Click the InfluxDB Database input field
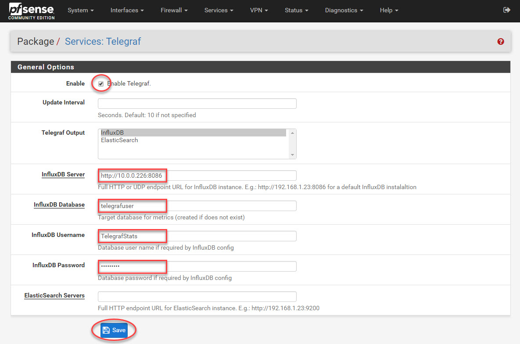Image resolution: width=520 pixels, height=344 pixels. pos(197,206)
